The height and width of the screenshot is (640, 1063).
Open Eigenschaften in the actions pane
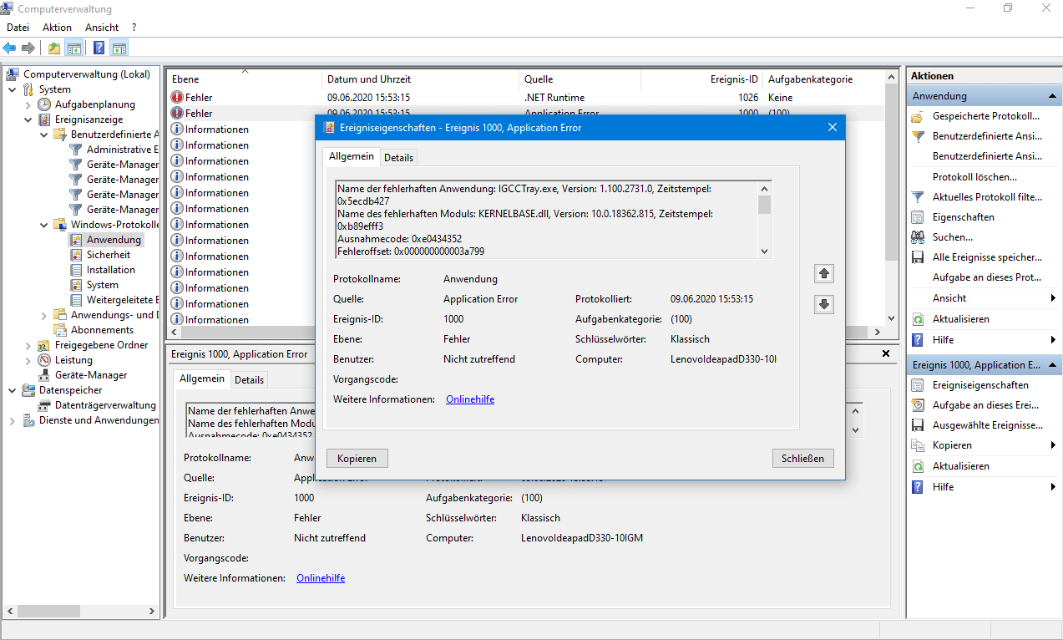click(963, 217)
